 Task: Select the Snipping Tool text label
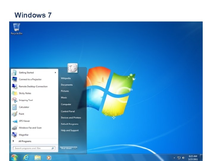coord(26,100)
